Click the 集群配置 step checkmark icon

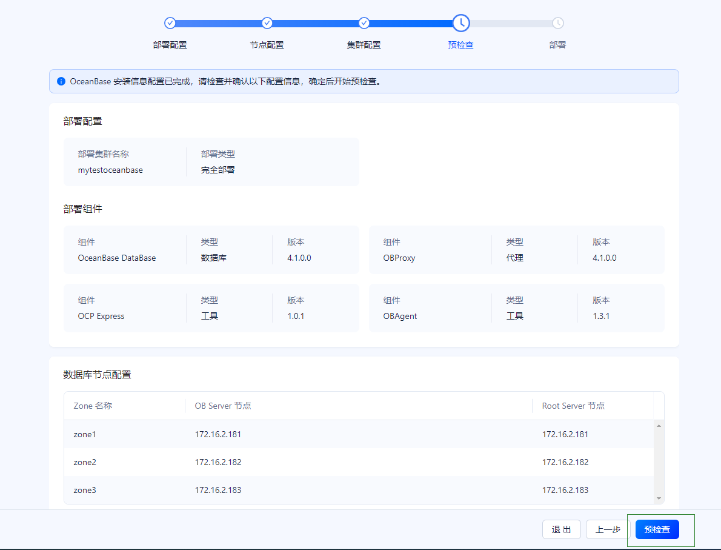click(364, 22)
